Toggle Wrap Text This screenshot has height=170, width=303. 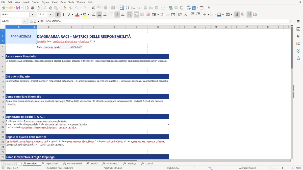pos(130,15)
